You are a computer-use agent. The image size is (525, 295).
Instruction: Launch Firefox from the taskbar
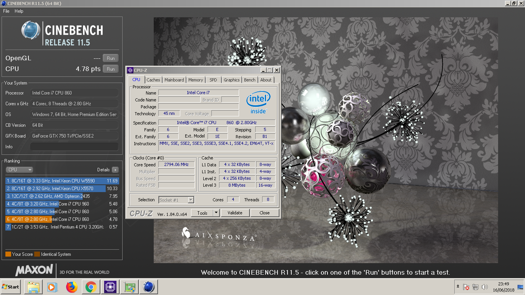click(71, 287)
